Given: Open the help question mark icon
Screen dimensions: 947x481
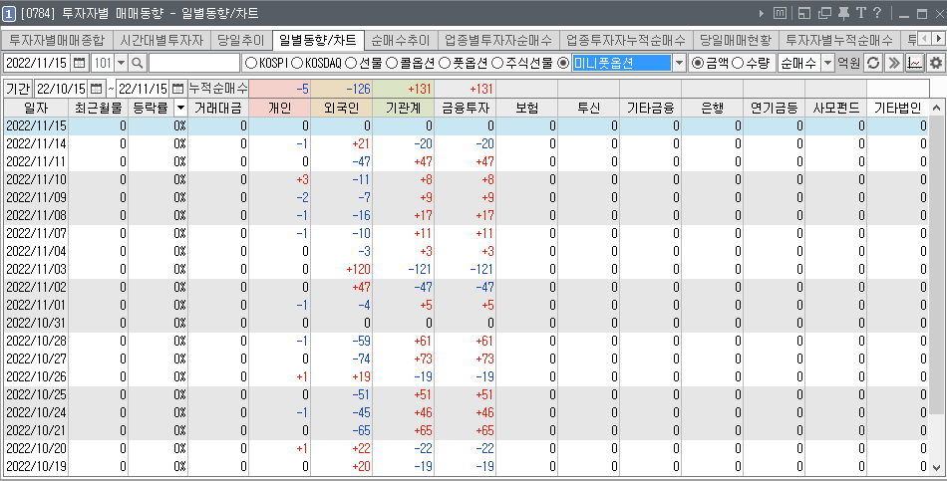Looking at the screenshot, I should [876, 13].
